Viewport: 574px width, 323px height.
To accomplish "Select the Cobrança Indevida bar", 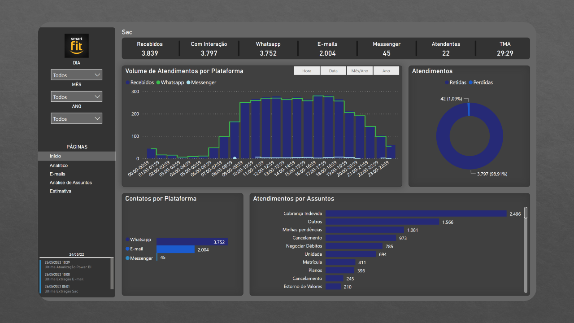I will pyautogui.click(x=416, y=214).
